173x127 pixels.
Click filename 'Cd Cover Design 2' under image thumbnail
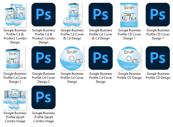click(x=15, y=78)
